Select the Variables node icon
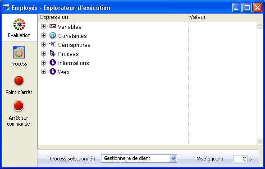The height and width of the screenshot is (169, 265). pos(53,26)
